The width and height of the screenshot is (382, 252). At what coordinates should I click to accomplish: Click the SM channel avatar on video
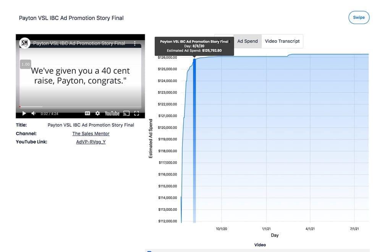[x=25, y=43]
